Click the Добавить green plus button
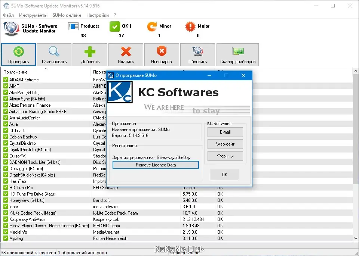 coord(90,54)
